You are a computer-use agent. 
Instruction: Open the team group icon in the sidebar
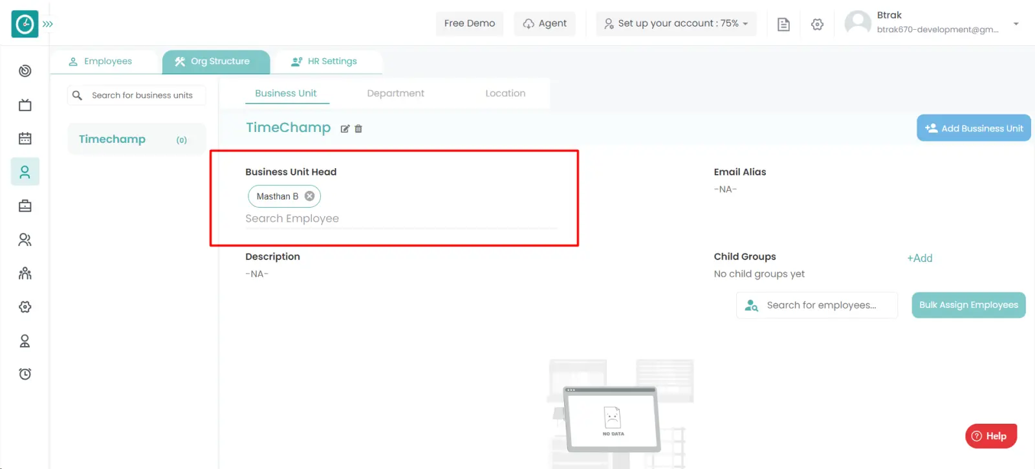25,273
